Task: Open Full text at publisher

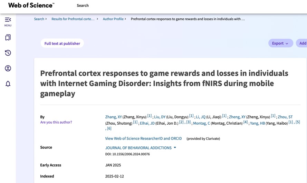Action: click(x=62, y=43)
